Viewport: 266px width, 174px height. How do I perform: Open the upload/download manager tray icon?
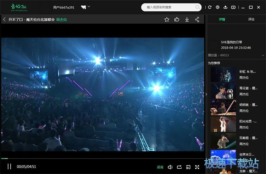click(x=225, y=7)
